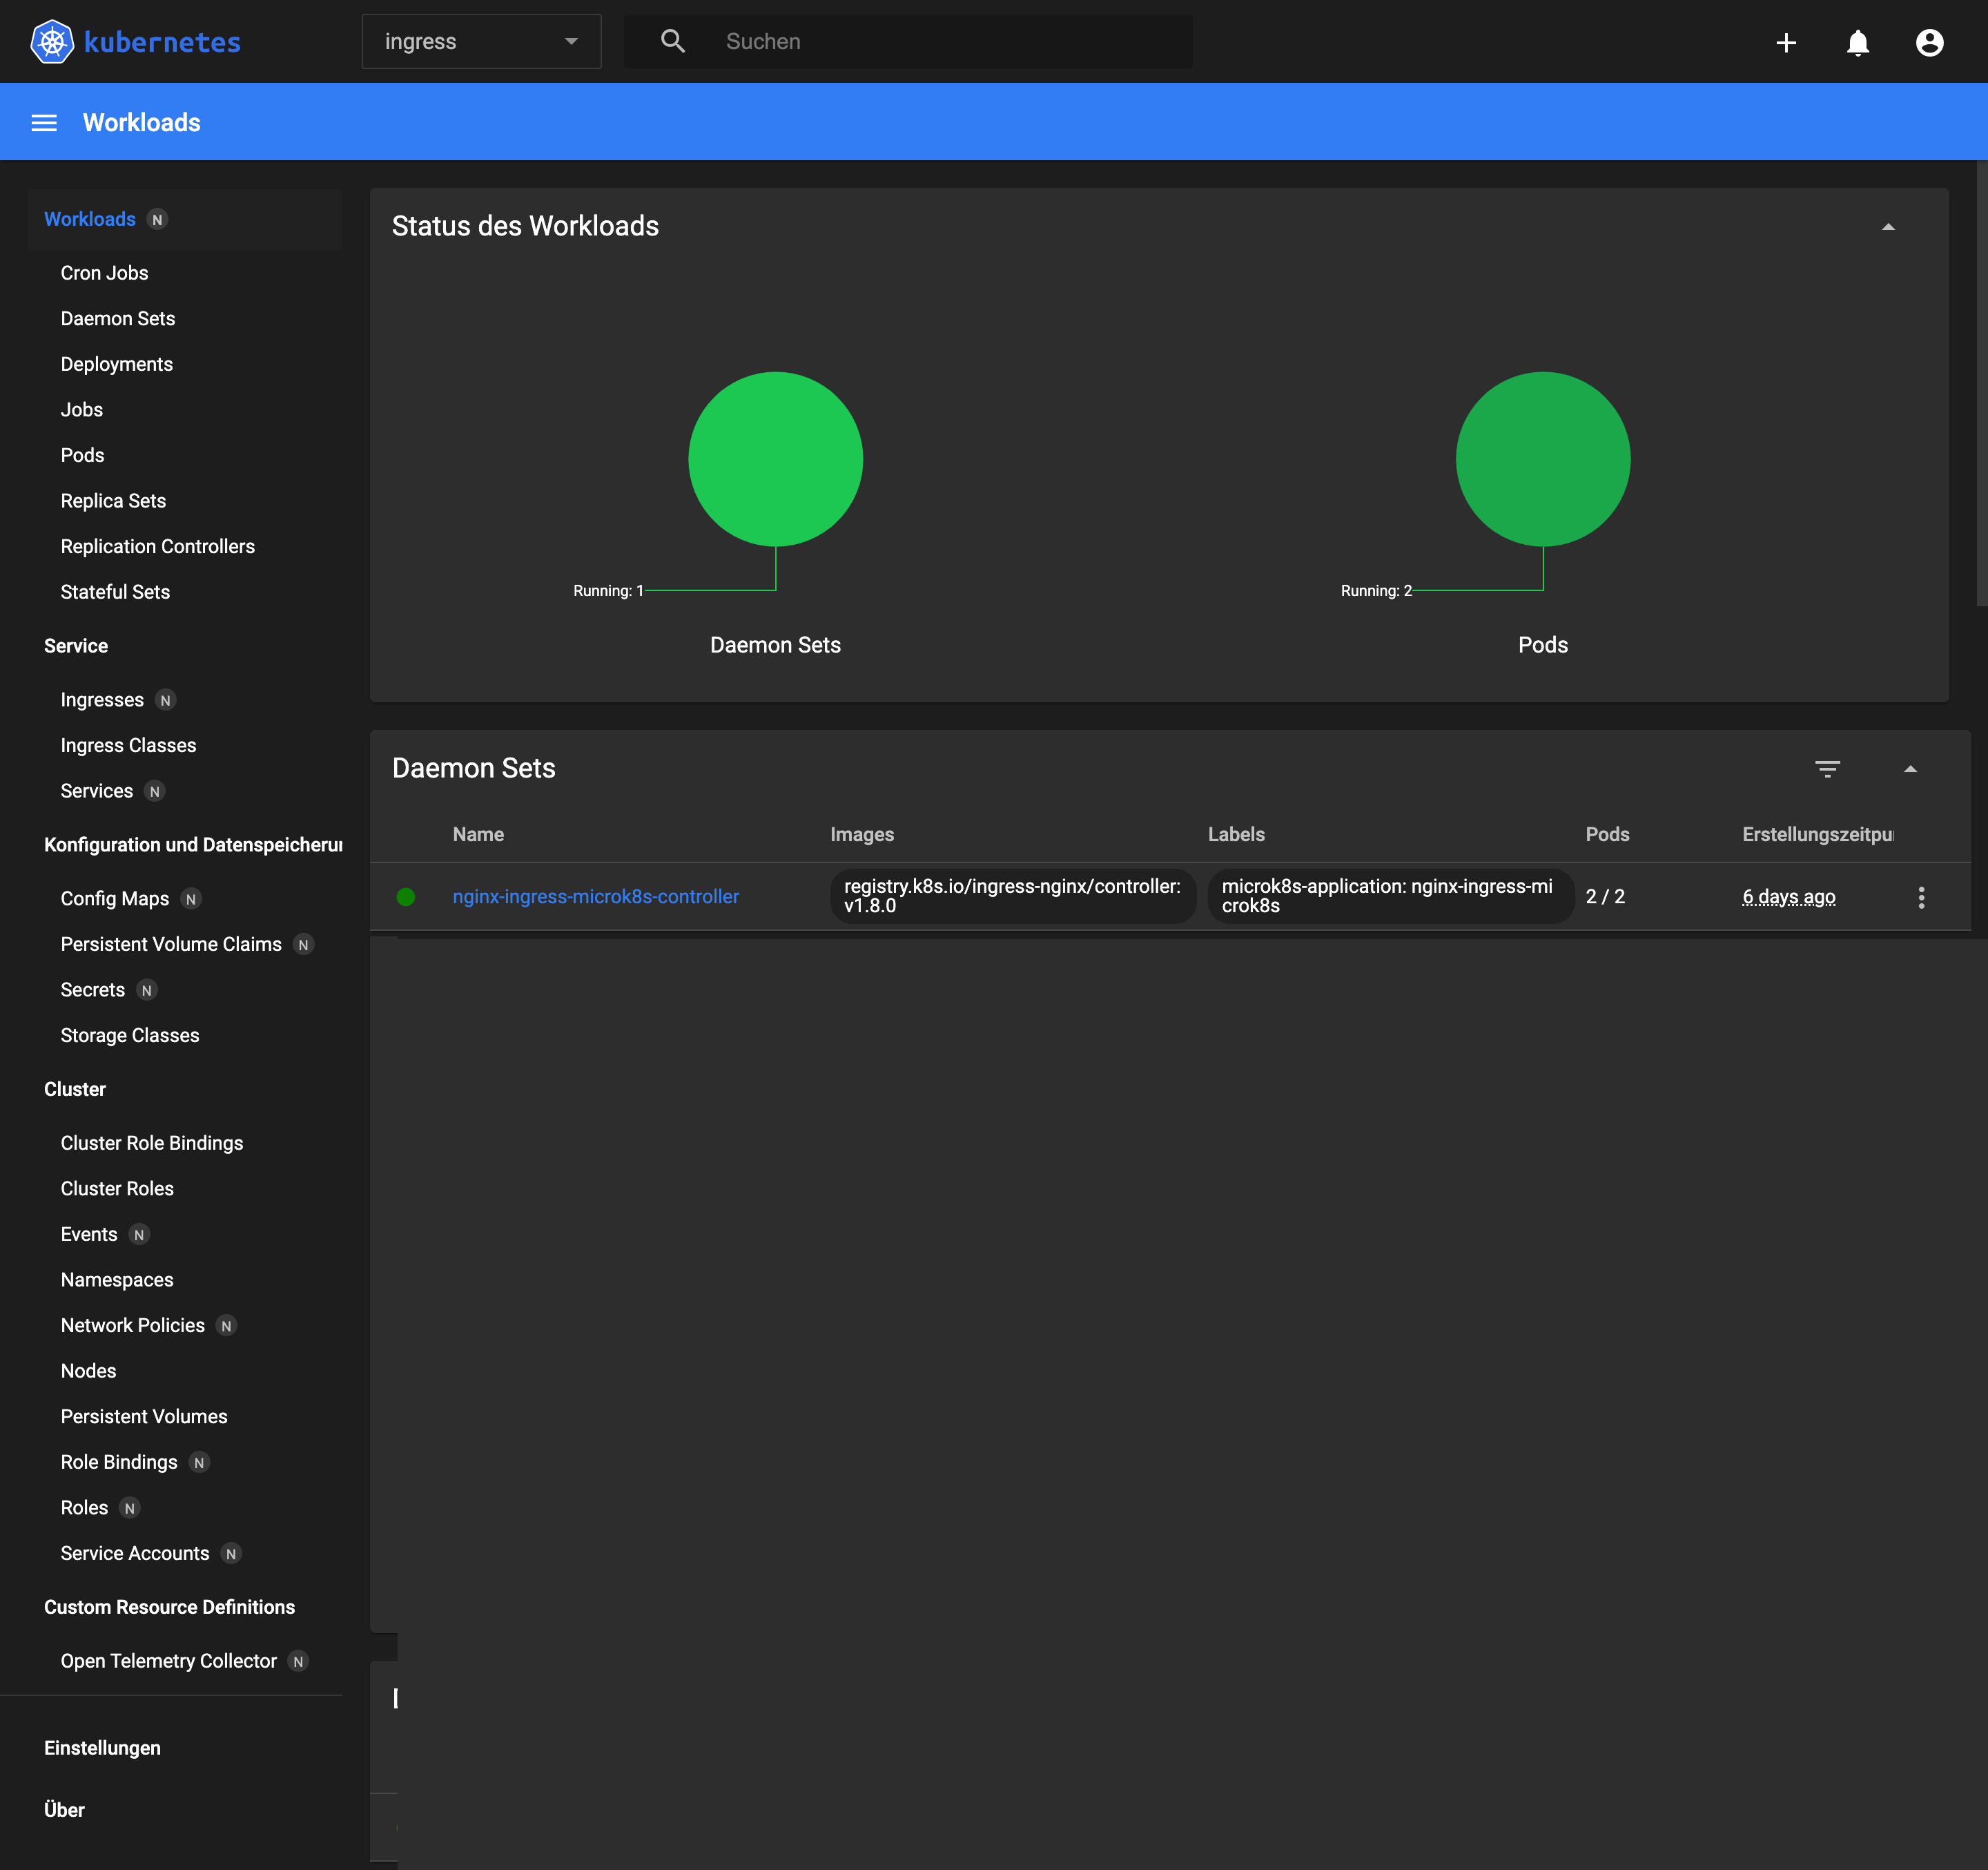Collapse the Status des Workloads panel
The image size is (1988, 1870).
click(1888, 225)
